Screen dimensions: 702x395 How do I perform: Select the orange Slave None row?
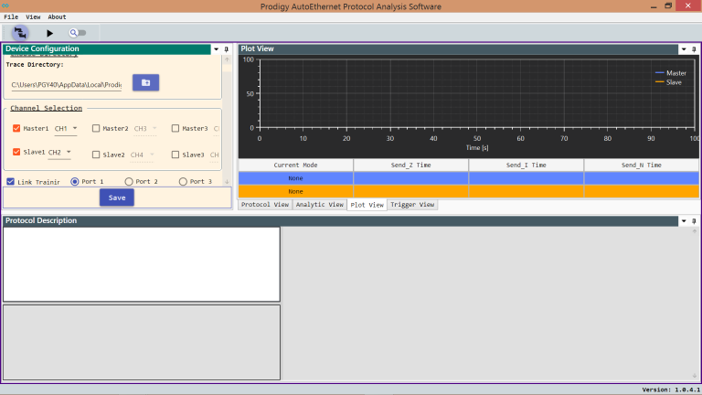click(x=469, y=191)
